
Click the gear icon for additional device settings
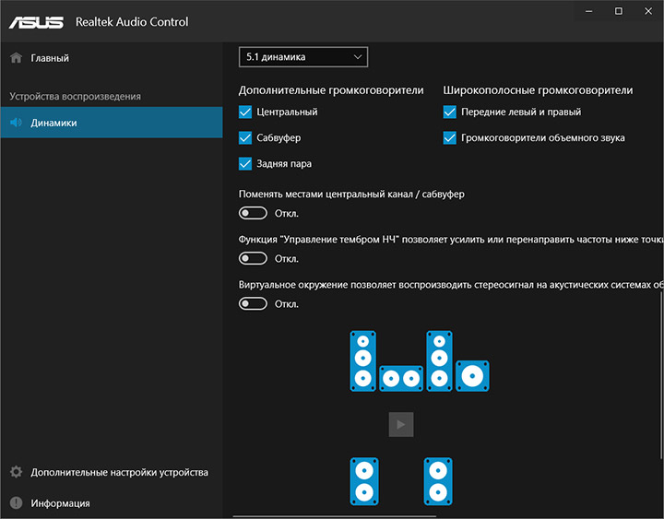pyautogui.click(x=16, y=472)
